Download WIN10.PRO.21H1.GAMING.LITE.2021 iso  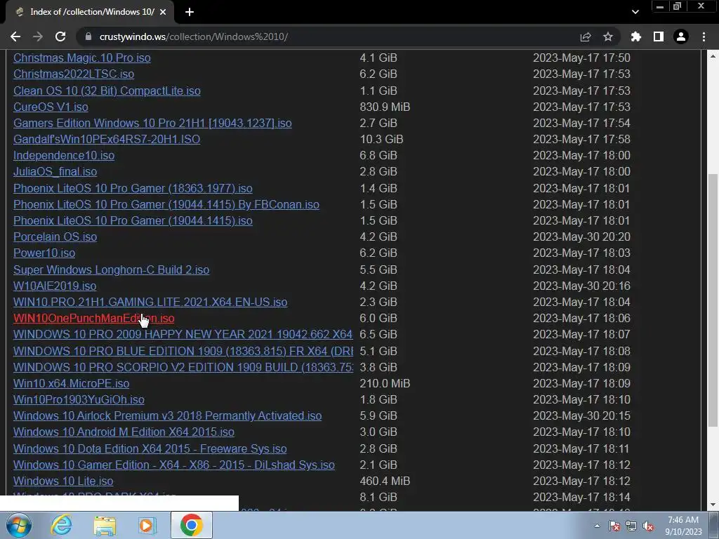pyautogui.click(x=150, y=302)
